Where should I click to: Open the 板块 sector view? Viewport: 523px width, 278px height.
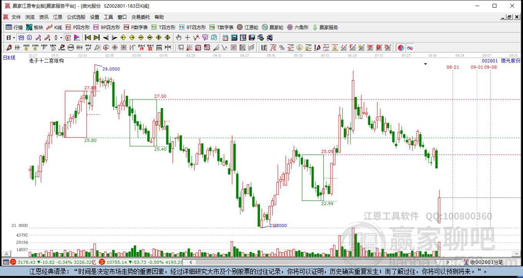click(x=34, y=28)
